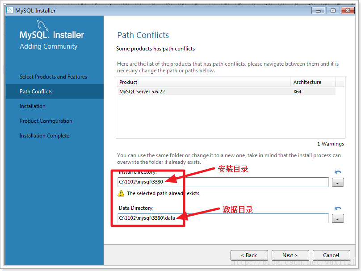
Task: Click the 1 Warnings label
Action: [x=331, y=144]
